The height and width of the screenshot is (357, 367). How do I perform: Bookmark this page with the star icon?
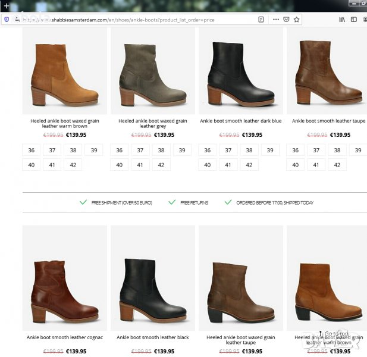click(x=297, y=20)
